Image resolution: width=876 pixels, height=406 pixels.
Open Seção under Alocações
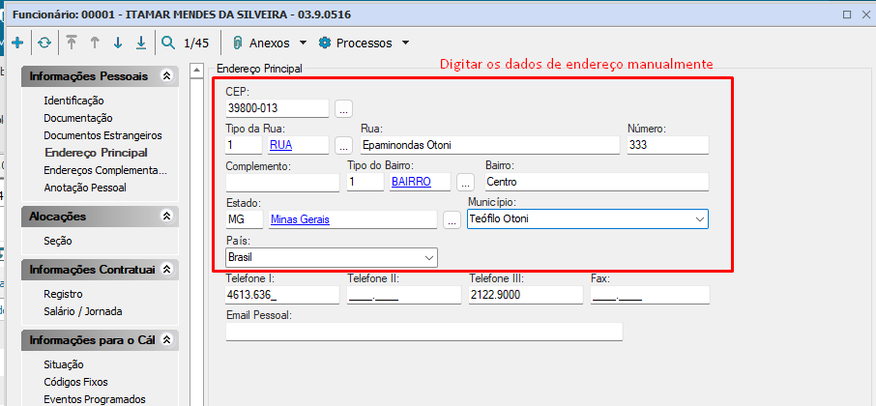(58, 241)
